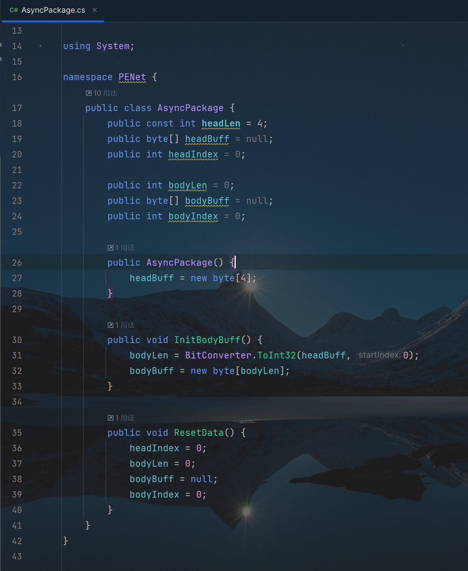The width and height of the screenshot is (468, 571).
Task: Click line number 17 in the gutter
Action: [x=17, y=108]
